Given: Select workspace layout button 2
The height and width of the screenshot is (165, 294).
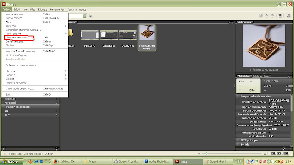Looking at the screenshot, I should (x=279, y=154).
